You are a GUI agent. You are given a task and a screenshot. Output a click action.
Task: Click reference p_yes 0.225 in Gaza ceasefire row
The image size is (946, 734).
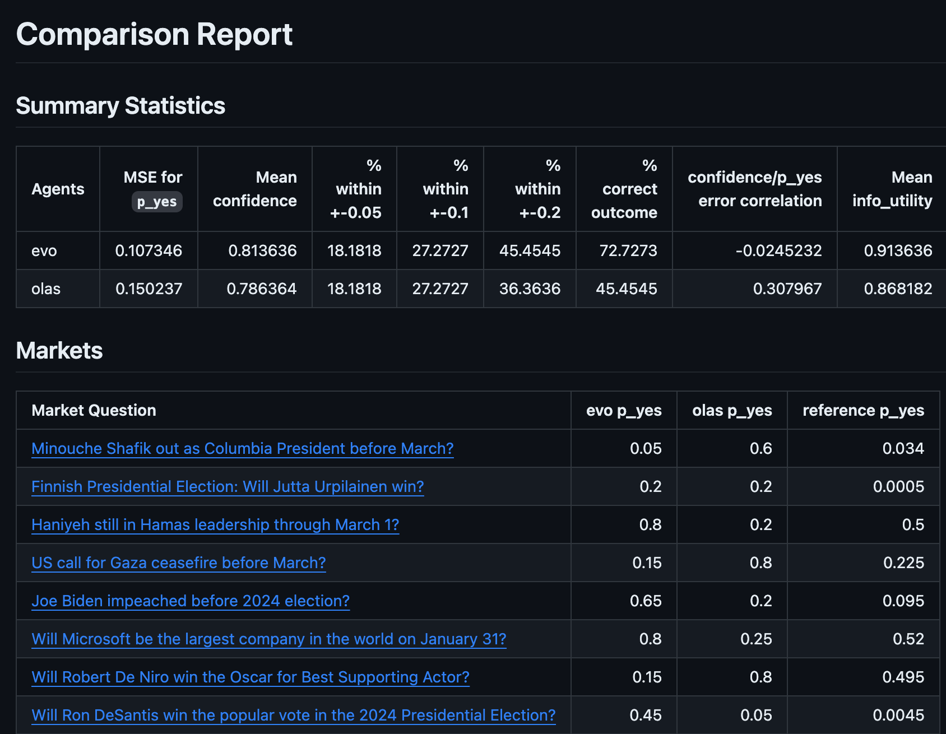[x=903, y=563]
